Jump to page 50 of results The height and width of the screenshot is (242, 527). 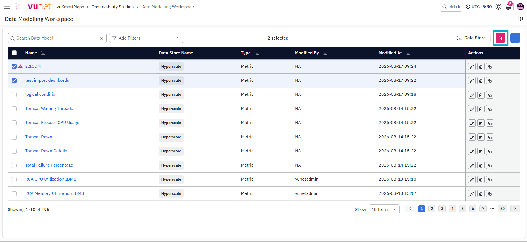pyautogui.click(x=502, y=209)
